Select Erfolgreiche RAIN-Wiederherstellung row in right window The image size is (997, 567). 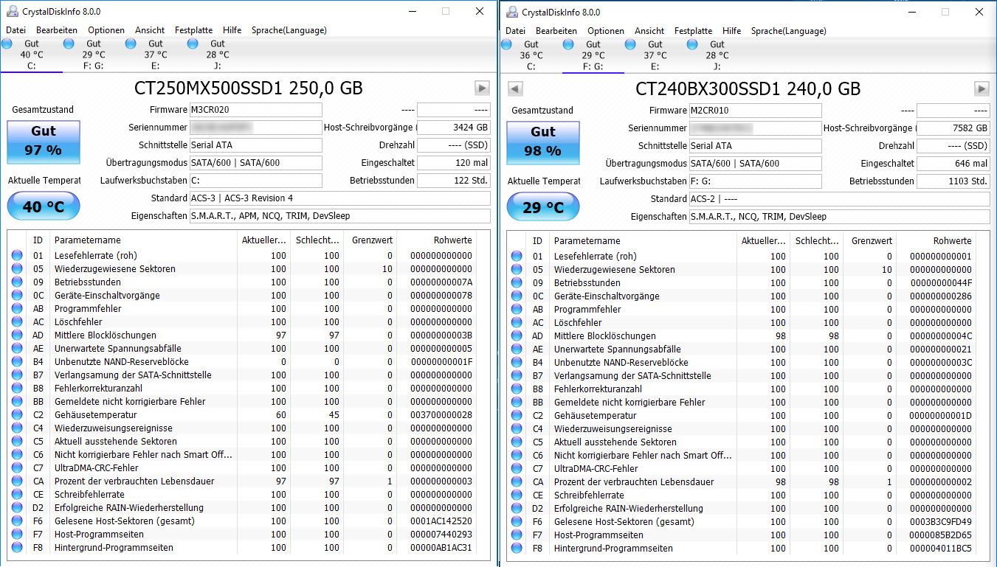tap(742, 509)
